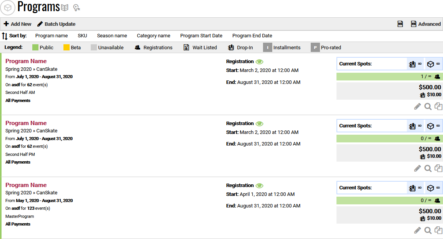443x239 pixels.
Task: Sort programs by Program Start Date
Action: (201, 36)
